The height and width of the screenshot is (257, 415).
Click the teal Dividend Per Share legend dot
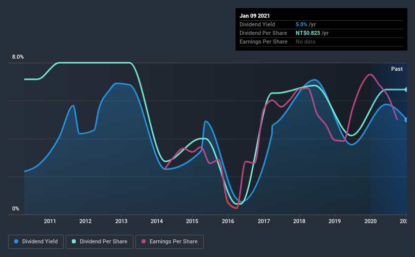(74, 241)
